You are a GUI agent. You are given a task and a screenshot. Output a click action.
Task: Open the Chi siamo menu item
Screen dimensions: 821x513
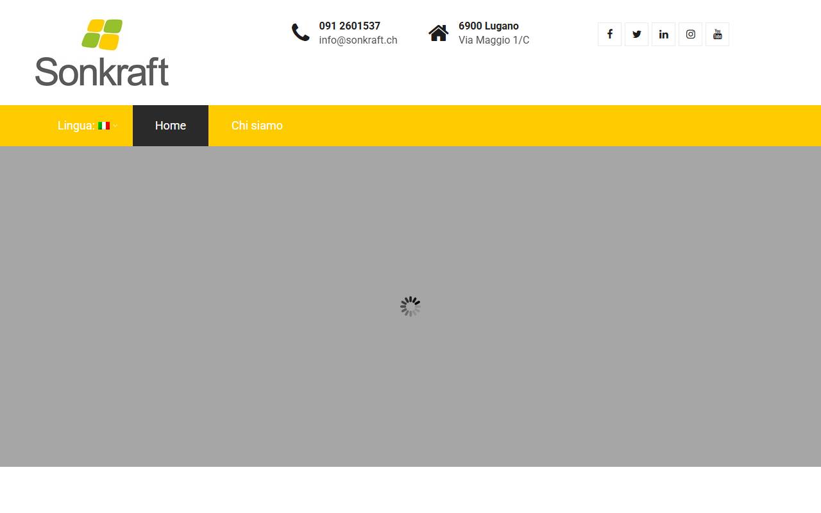pyautogui.click(x=257, y=126)
